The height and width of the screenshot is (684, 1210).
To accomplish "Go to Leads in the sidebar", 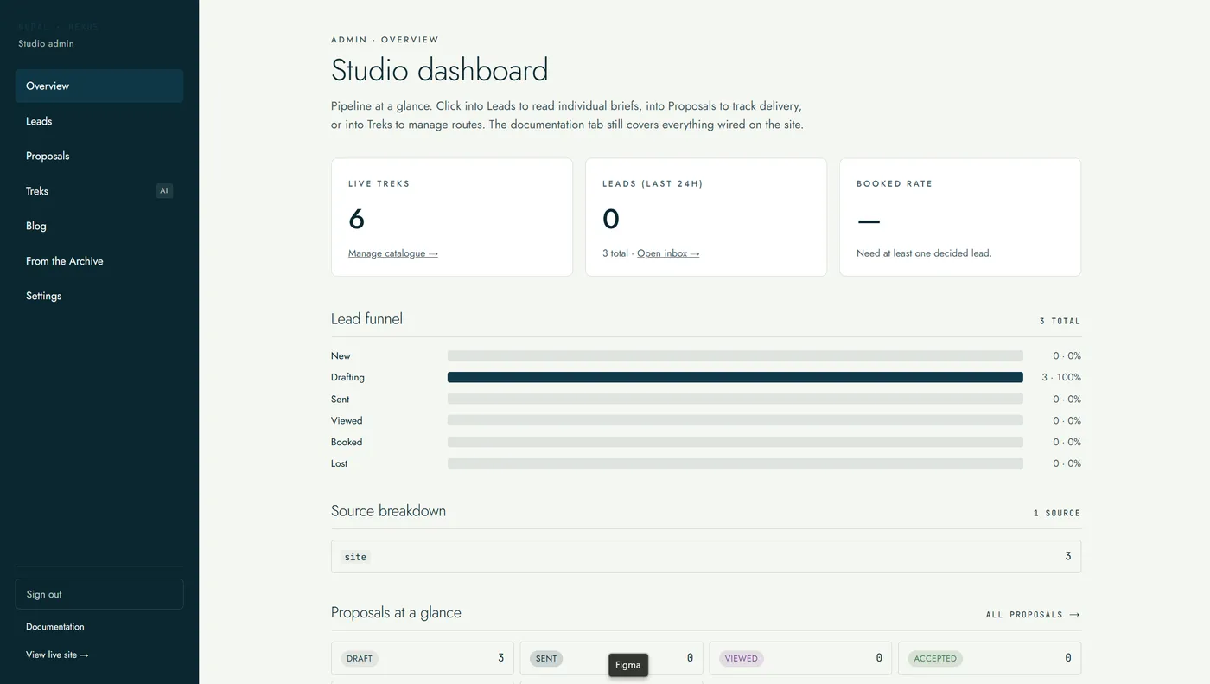I will (99, 121).
